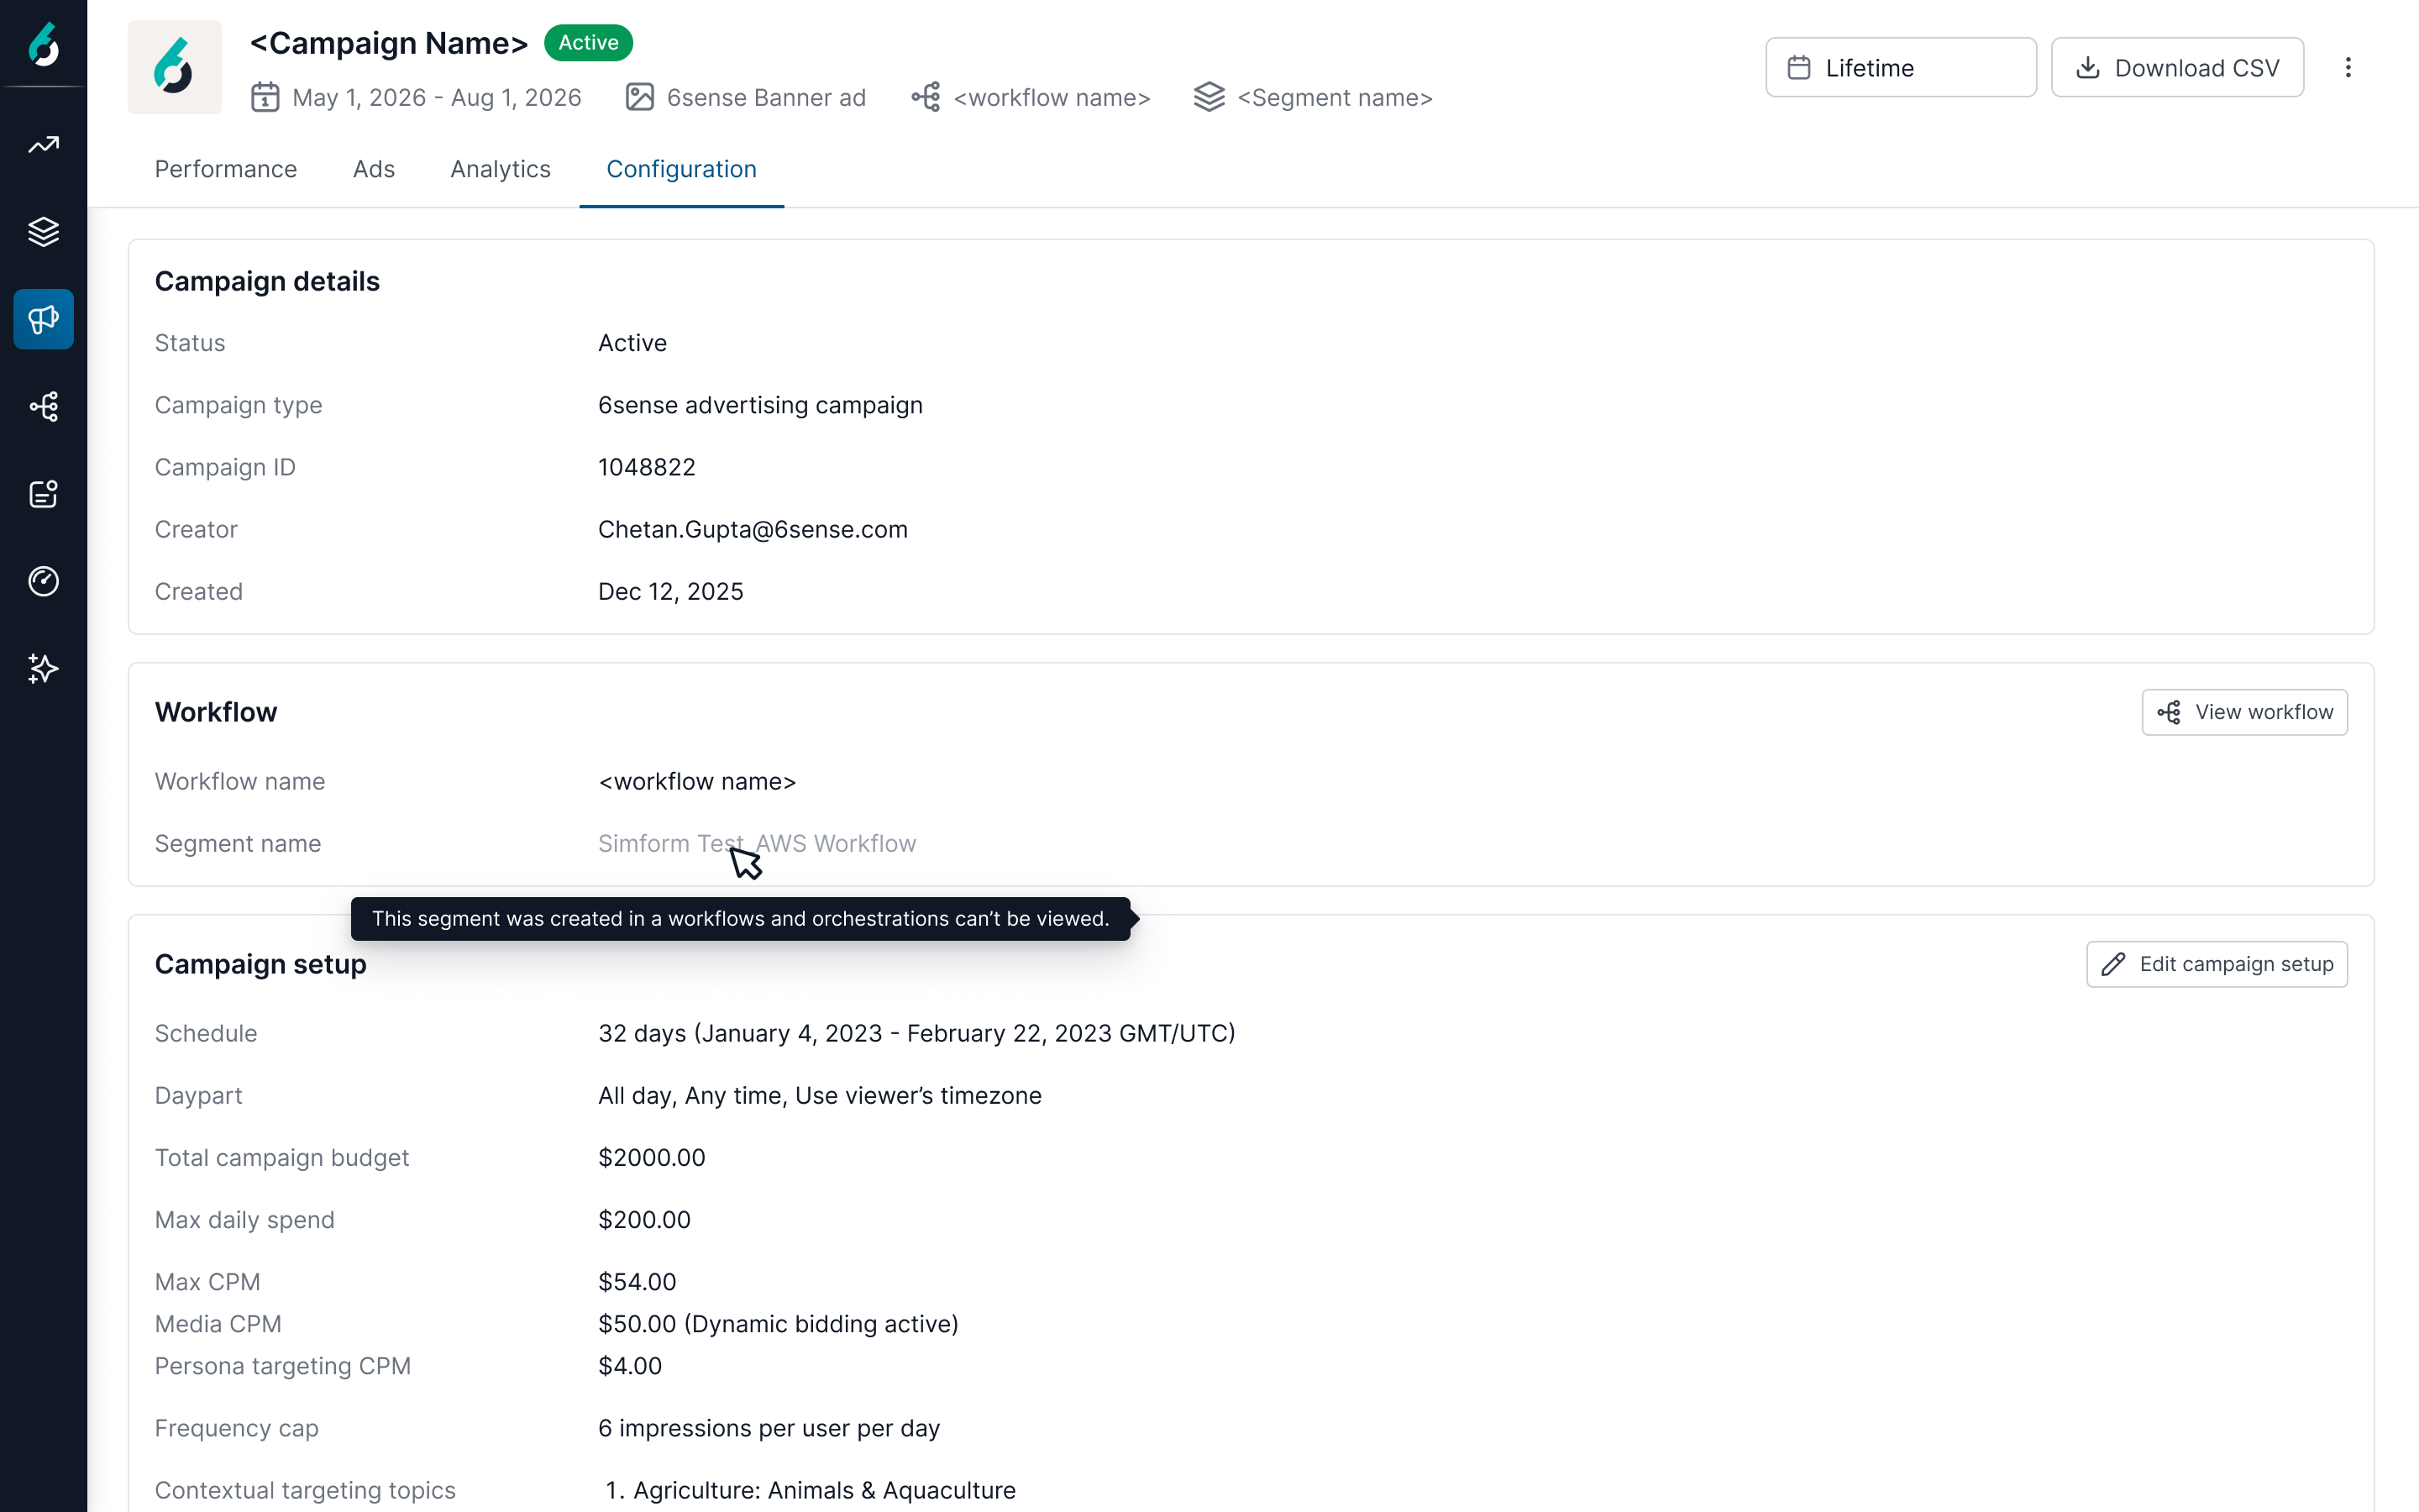Open the layers segments sidebar icon
Viewport: 2419px width, 1512px height.
tap(43, 232)
